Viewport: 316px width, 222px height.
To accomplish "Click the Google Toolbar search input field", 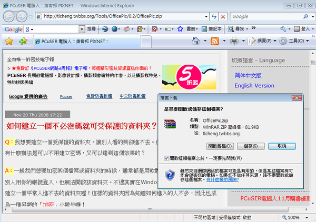I will click(54, 29).
